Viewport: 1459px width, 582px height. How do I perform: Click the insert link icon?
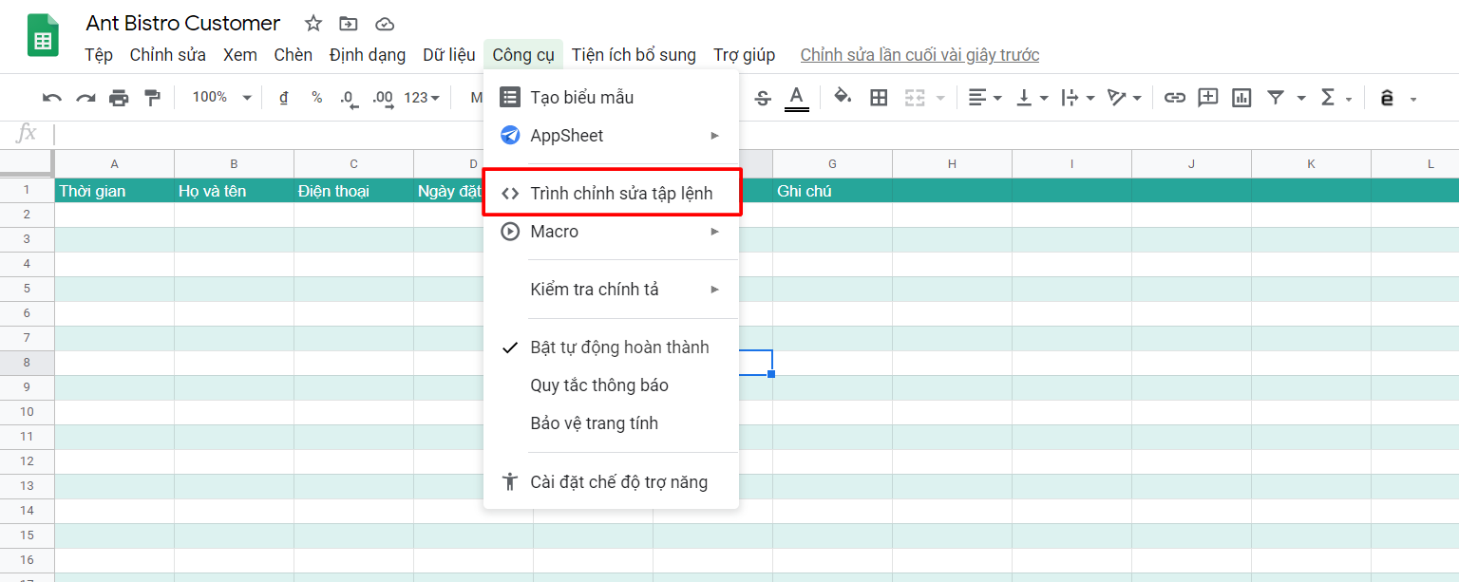pyautogui.click(x=1175, y=97)
